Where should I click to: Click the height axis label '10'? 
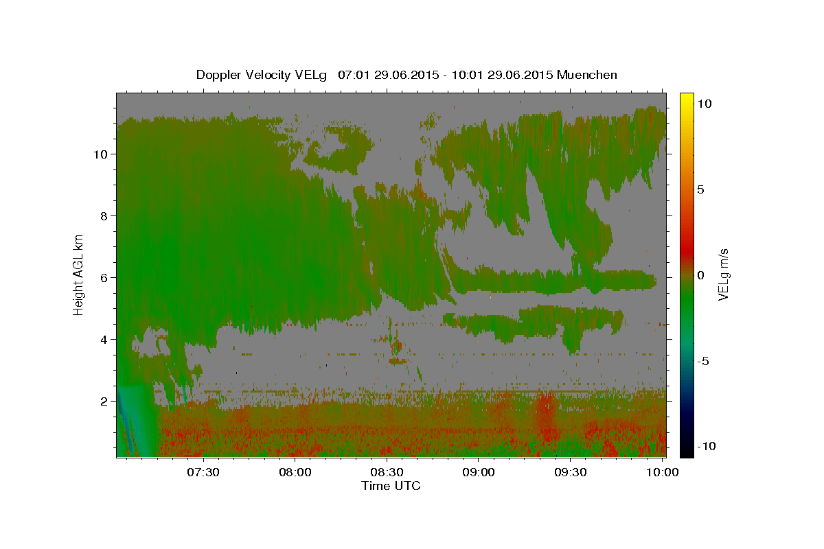pyautogui.click(x=101, y=154)
